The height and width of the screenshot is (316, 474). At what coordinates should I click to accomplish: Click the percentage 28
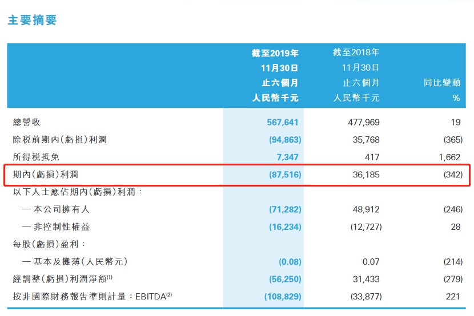tap(456, 227)
